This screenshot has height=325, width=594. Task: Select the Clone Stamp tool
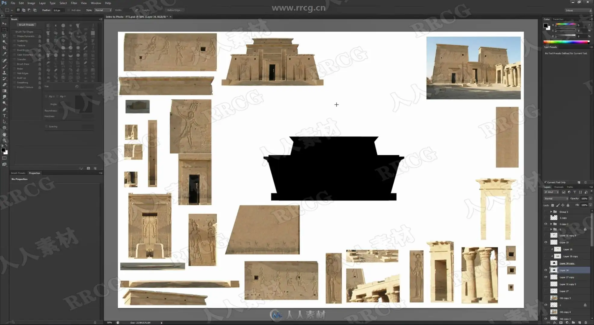pyautogui.click(x=5, y=73)
